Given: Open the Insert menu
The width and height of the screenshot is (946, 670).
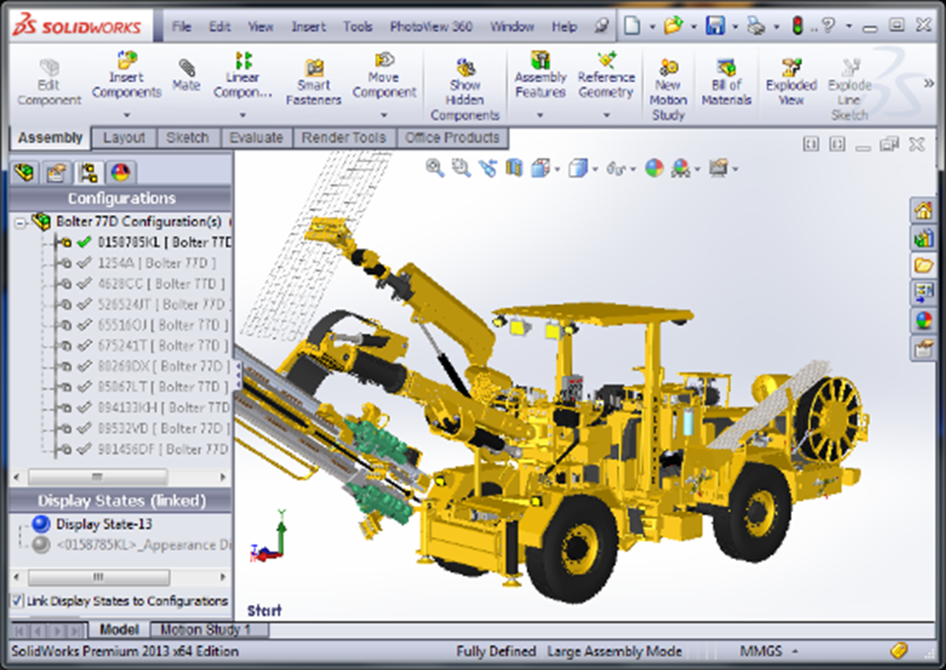Looking at the screenshot, I should point(309,26).
